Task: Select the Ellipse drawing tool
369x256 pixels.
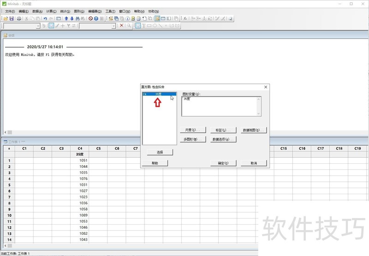Action: [155, 25]
